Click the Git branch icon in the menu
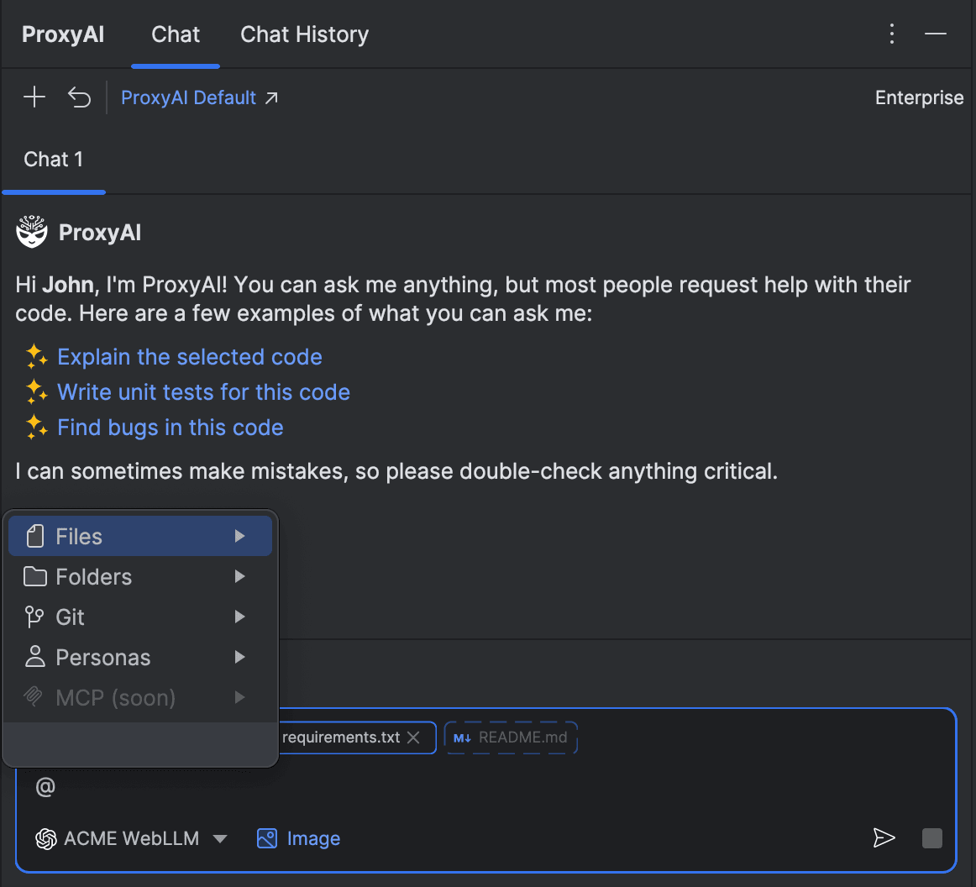 [34, 617]
